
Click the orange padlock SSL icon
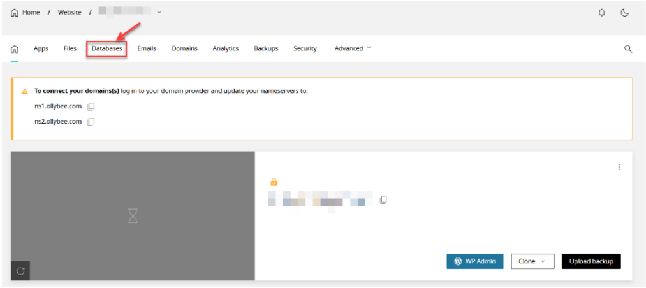coord(274,182)
